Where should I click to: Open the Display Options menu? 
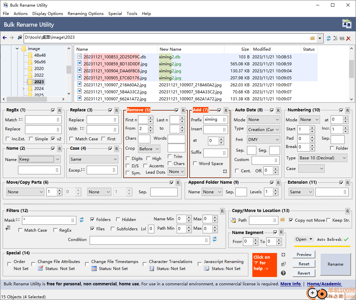pos(48,13)
